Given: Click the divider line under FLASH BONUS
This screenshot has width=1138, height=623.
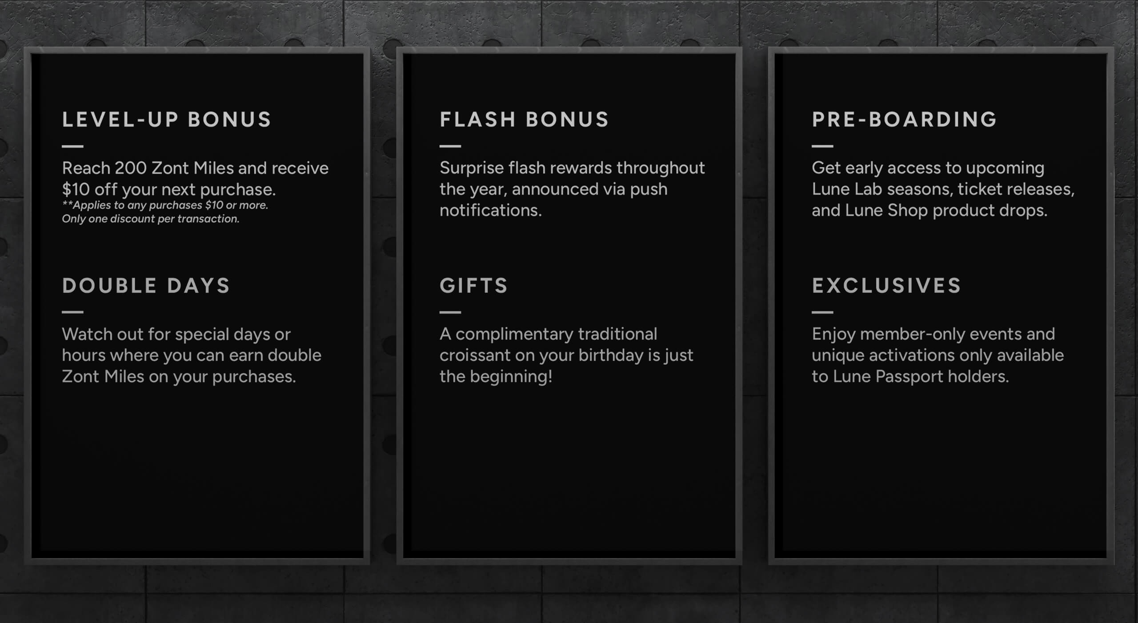Looking at the screenshot, I should [450, 146].
